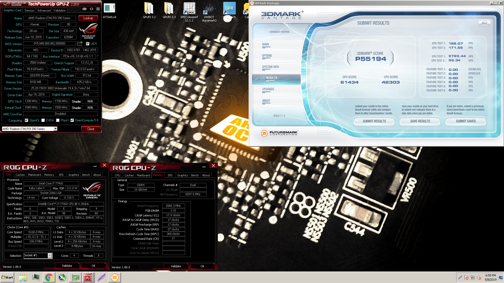
Task: Click the Lookup button in GPU-Z
Action: pyautogui.click(x=88, y=18)
